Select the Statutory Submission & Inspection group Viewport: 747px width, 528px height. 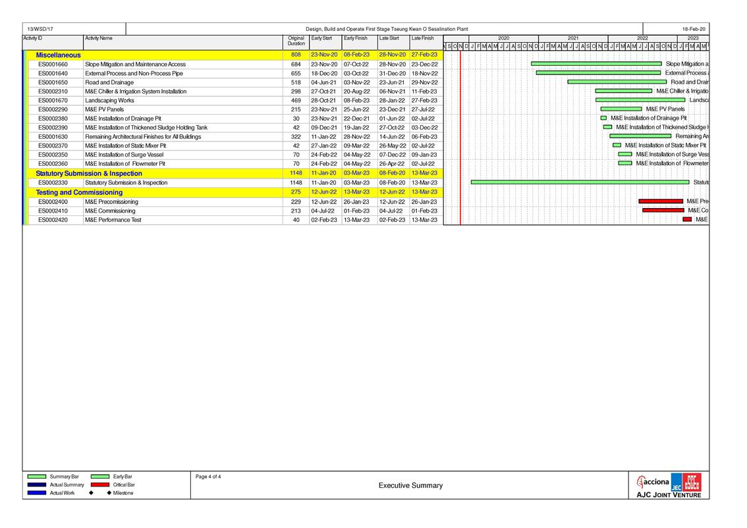(x=88, y=174)
